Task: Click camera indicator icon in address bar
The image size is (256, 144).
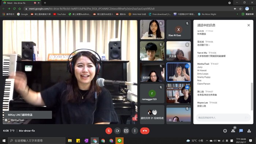Action: point(235,9)
